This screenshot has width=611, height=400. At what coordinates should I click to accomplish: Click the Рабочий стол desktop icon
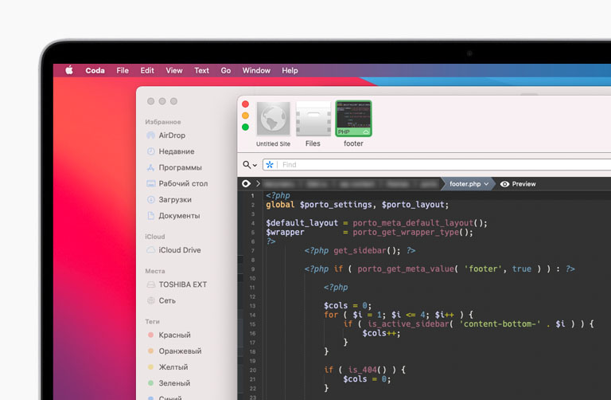click(x=150, y=183)
